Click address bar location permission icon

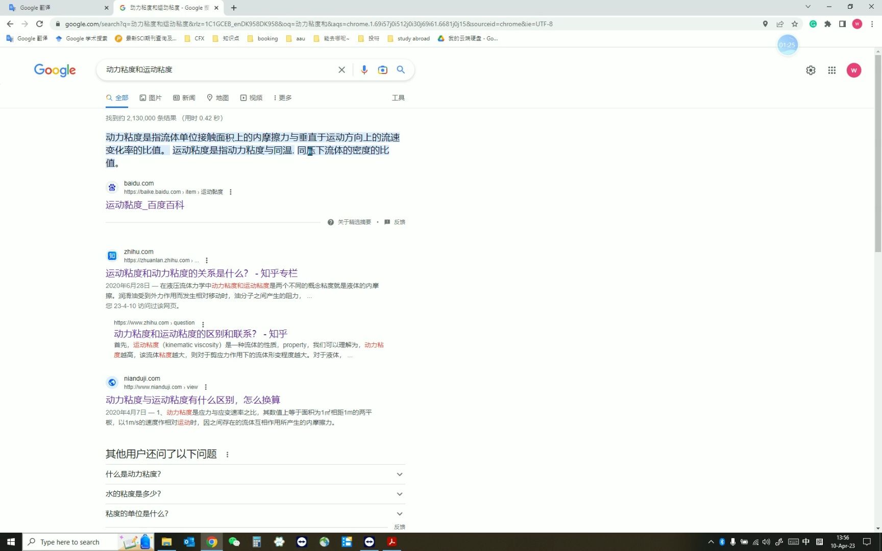765,24
